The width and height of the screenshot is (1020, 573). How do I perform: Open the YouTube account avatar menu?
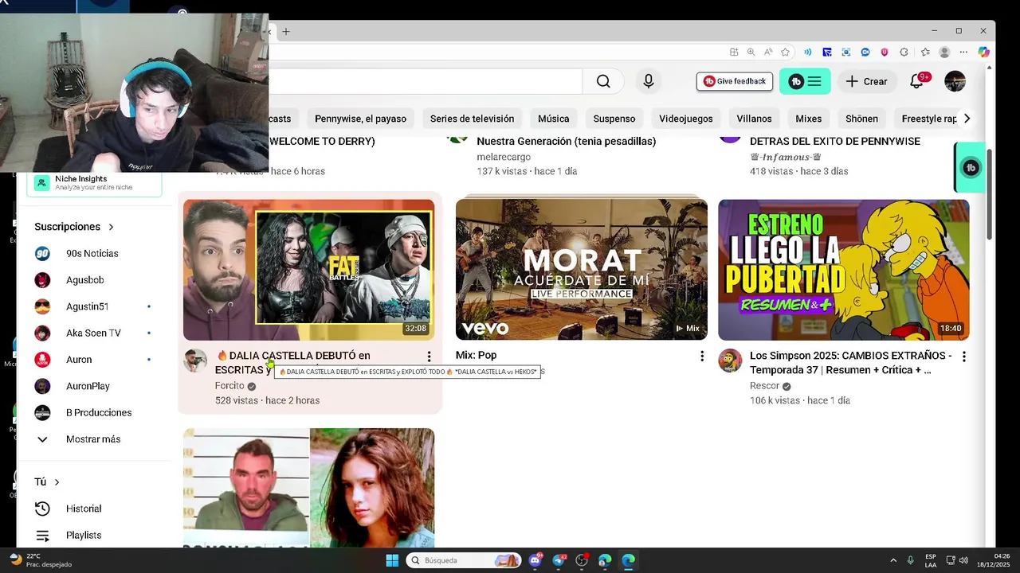click(x=955, y=81)
